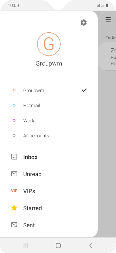Tap the yellow Starred star icon
Screen dimensions: 116x253
[14, 208]
